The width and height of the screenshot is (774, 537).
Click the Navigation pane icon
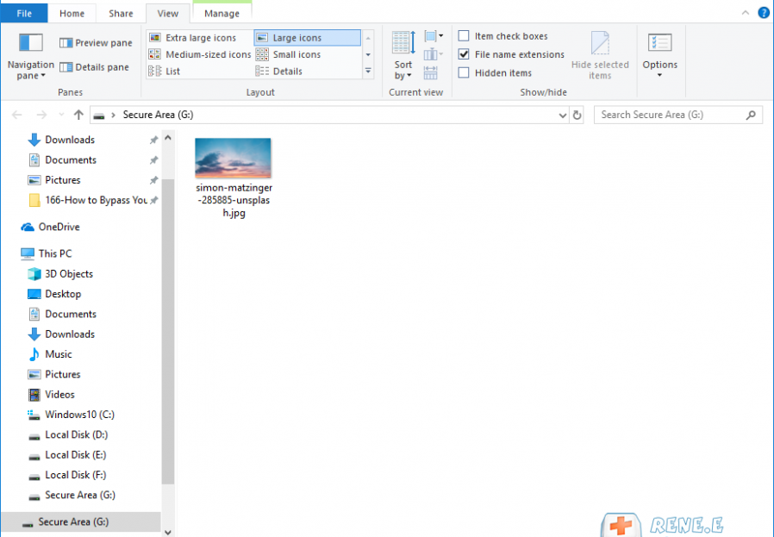[x=31, y=43]
